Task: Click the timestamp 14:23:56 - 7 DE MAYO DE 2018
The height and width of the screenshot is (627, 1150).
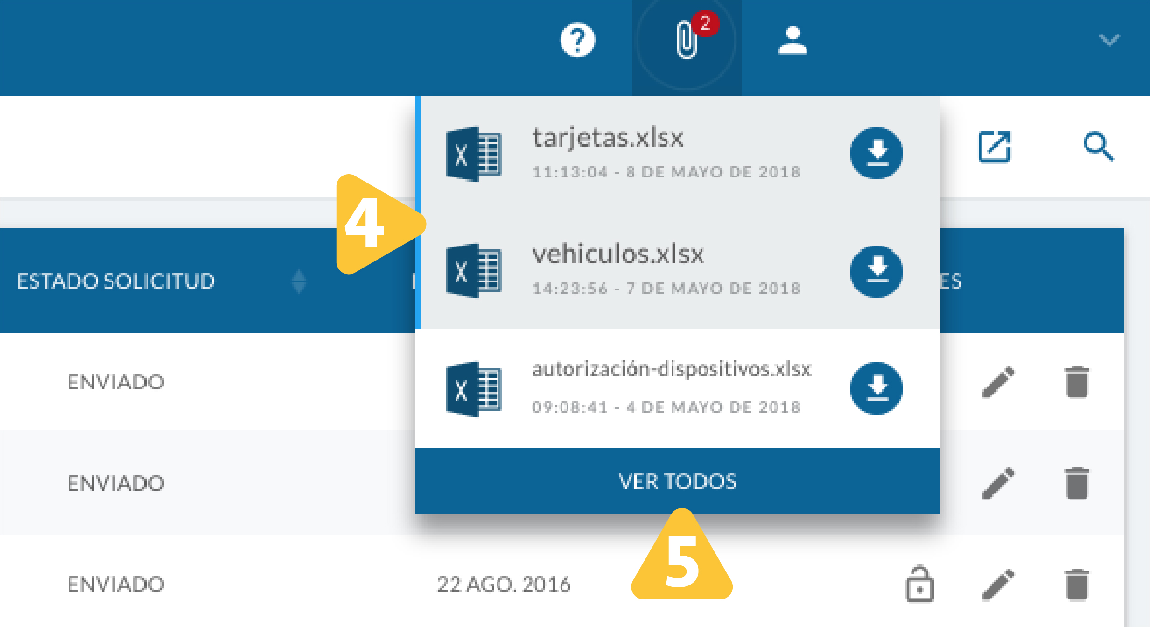Action: pos(666,289)
